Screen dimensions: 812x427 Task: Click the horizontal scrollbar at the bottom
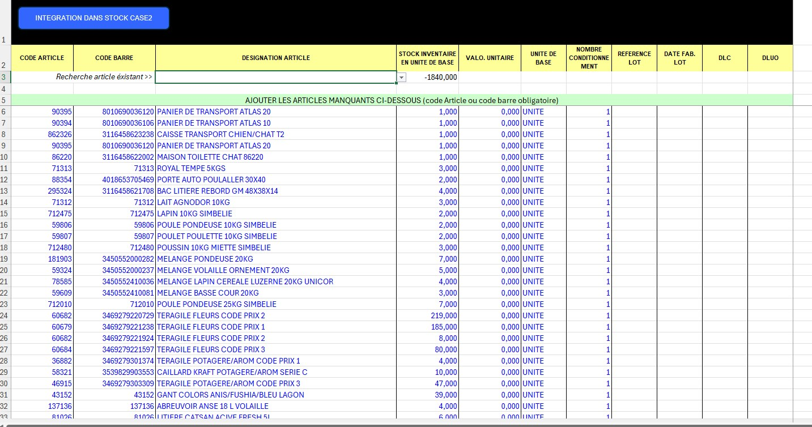pyautogui.click(x=406, y=424)
